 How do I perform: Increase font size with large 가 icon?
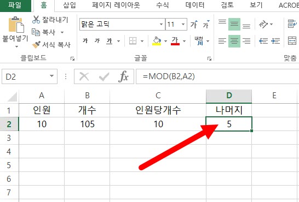(194, 25)
